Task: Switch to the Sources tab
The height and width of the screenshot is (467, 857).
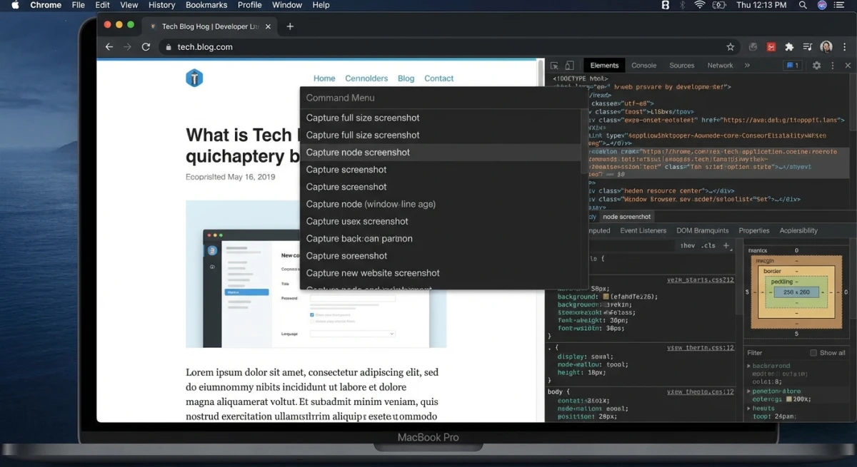Action: 681,66
